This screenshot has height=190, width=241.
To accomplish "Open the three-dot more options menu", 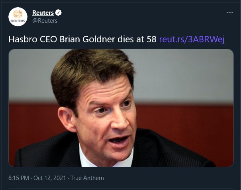I will point(229,13).
